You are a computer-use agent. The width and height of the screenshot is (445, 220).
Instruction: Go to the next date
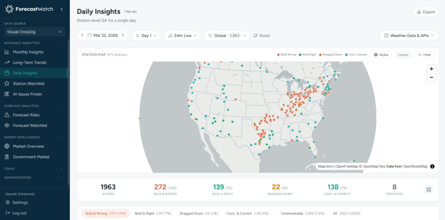coord(123,36)
